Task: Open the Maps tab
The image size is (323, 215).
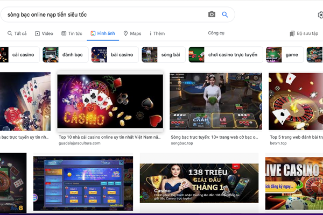Action: 132,33
